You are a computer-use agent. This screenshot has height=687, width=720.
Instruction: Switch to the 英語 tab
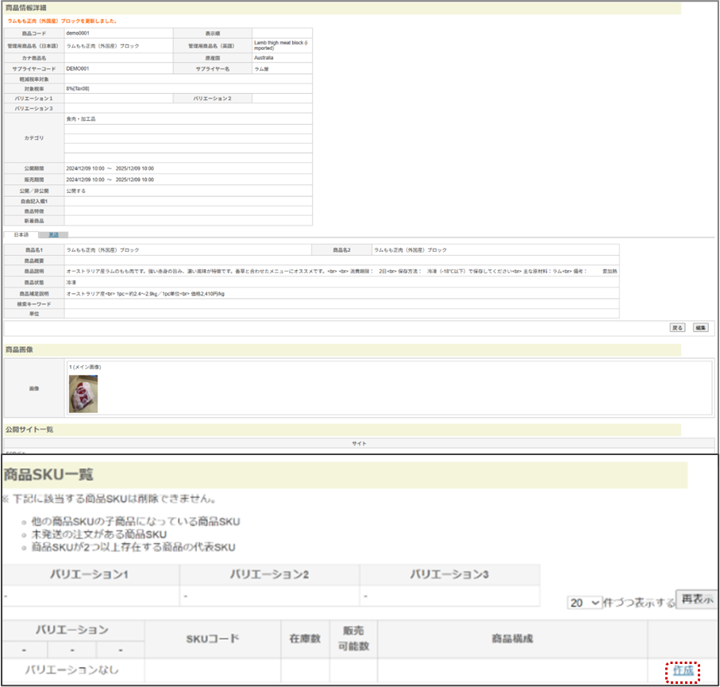(x=53, y=235)
